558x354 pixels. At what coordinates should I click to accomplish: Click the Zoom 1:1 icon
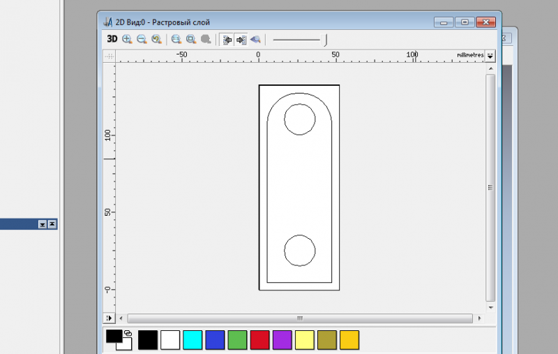tap(176, 39)
